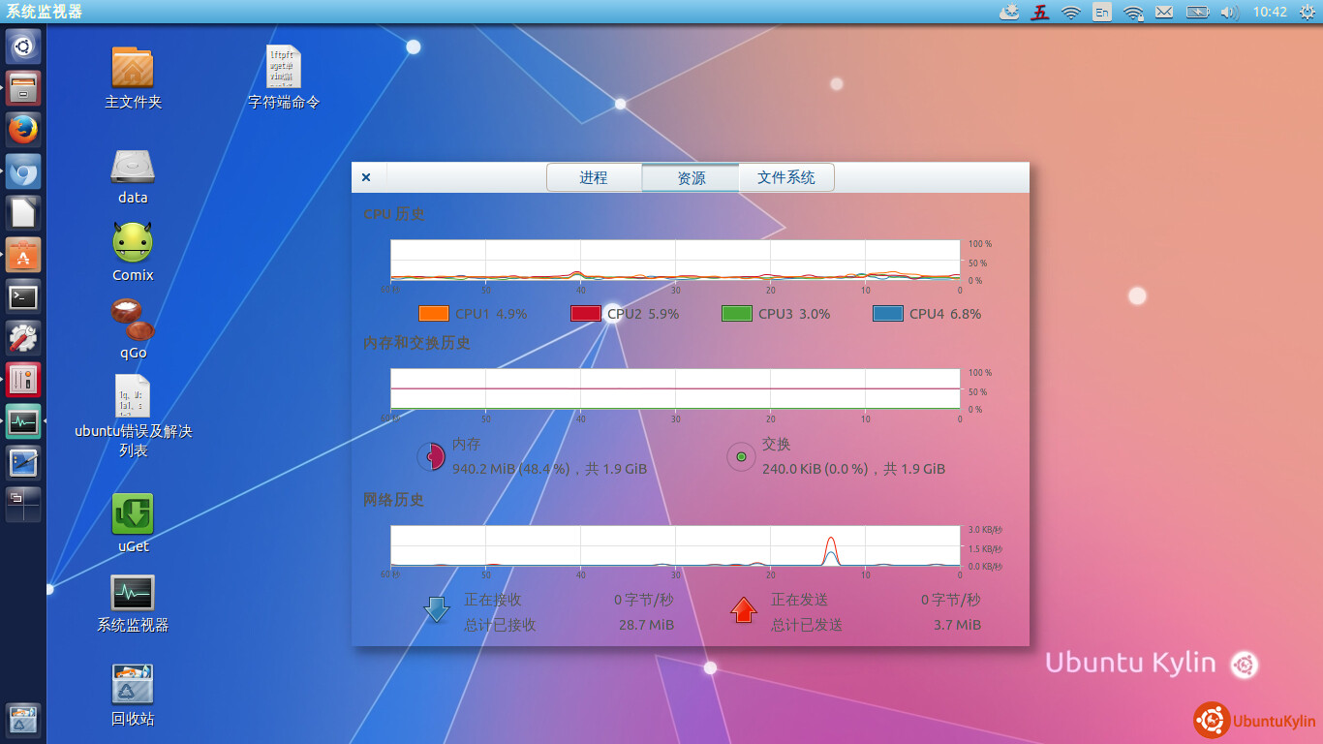This screenshot has height=744, width=1323.
Task: Click the 内存 memory pie color button
Action: (x=430, y=456)
